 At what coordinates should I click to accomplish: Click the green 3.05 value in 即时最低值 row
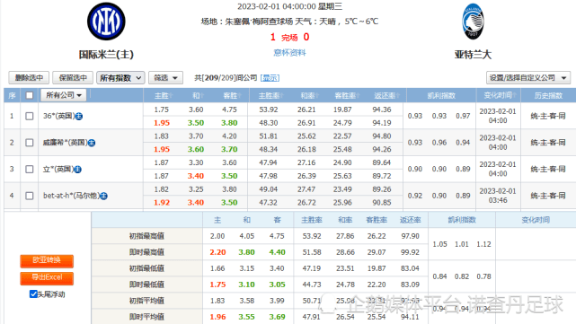pyautogui.click(x=277, y=285)
